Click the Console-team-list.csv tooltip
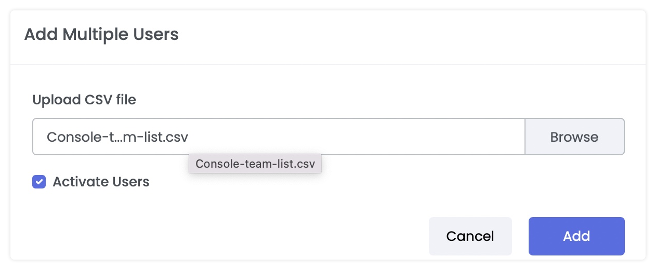This screenshot has width=656, height=270. point(255,164)
